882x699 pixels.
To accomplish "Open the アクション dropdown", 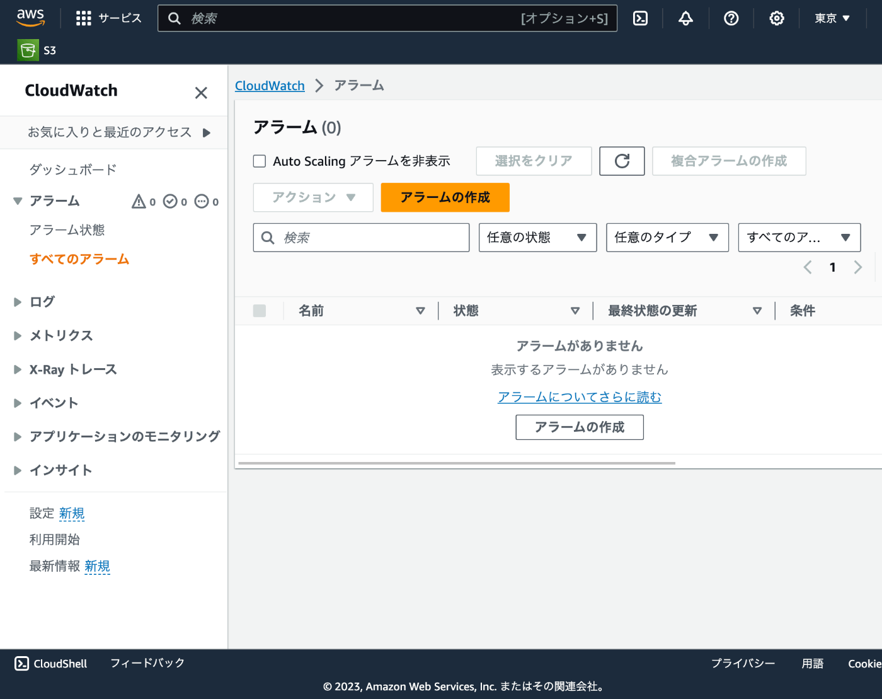I will tap(313, 197).
